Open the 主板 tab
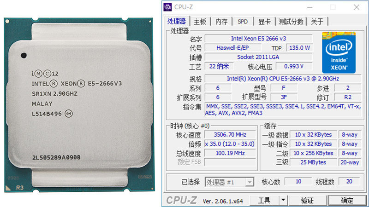The image size is (369, 207). click(x=200, y=22)
